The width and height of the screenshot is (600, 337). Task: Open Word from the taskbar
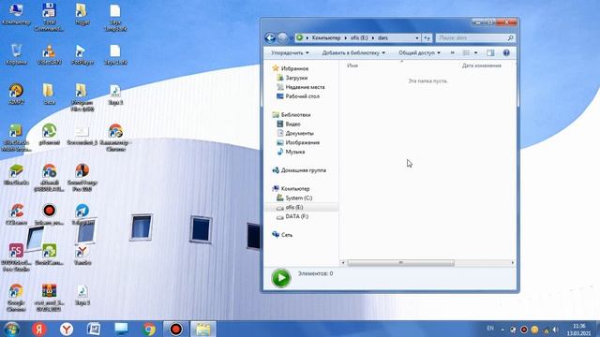(x=94, y=329)
